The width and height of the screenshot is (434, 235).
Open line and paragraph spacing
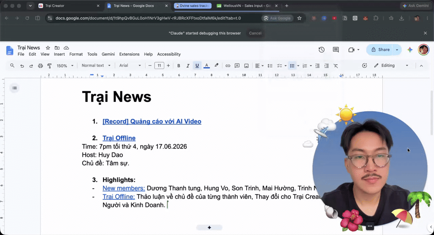pyautogui.click(x=270, y=66)
